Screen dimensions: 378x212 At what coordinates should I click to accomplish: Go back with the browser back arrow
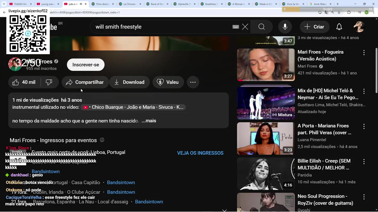point(4,12)
